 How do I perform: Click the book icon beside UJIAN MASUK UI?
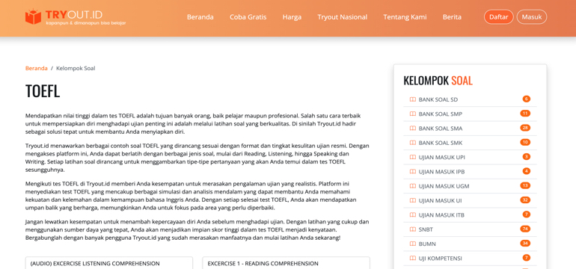click(x=412, y=201)
